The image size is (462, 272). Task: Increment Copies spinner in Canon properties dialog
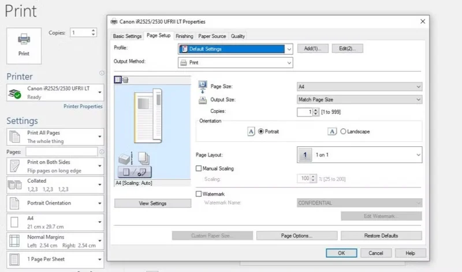[x=315, y=110]
